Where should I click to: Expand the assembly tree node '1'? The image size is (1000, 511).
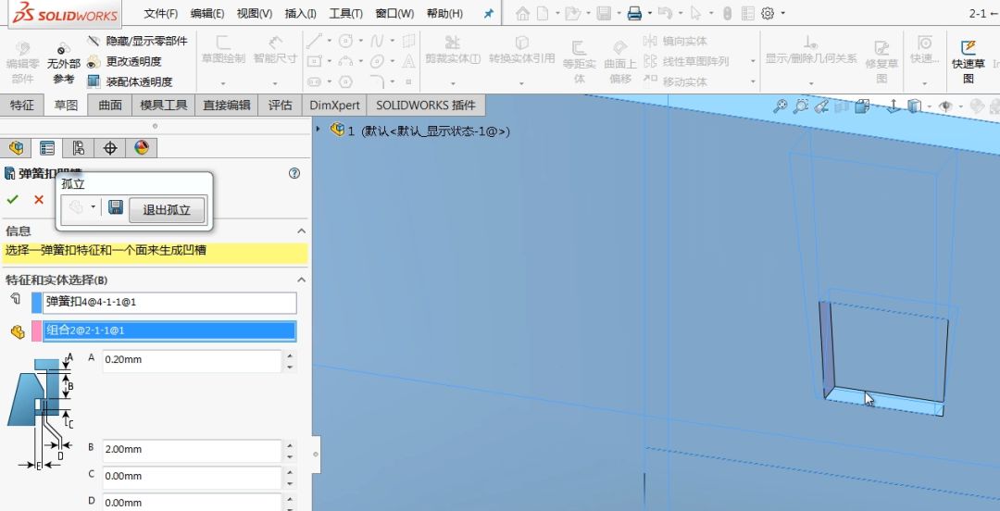[319, 130]
